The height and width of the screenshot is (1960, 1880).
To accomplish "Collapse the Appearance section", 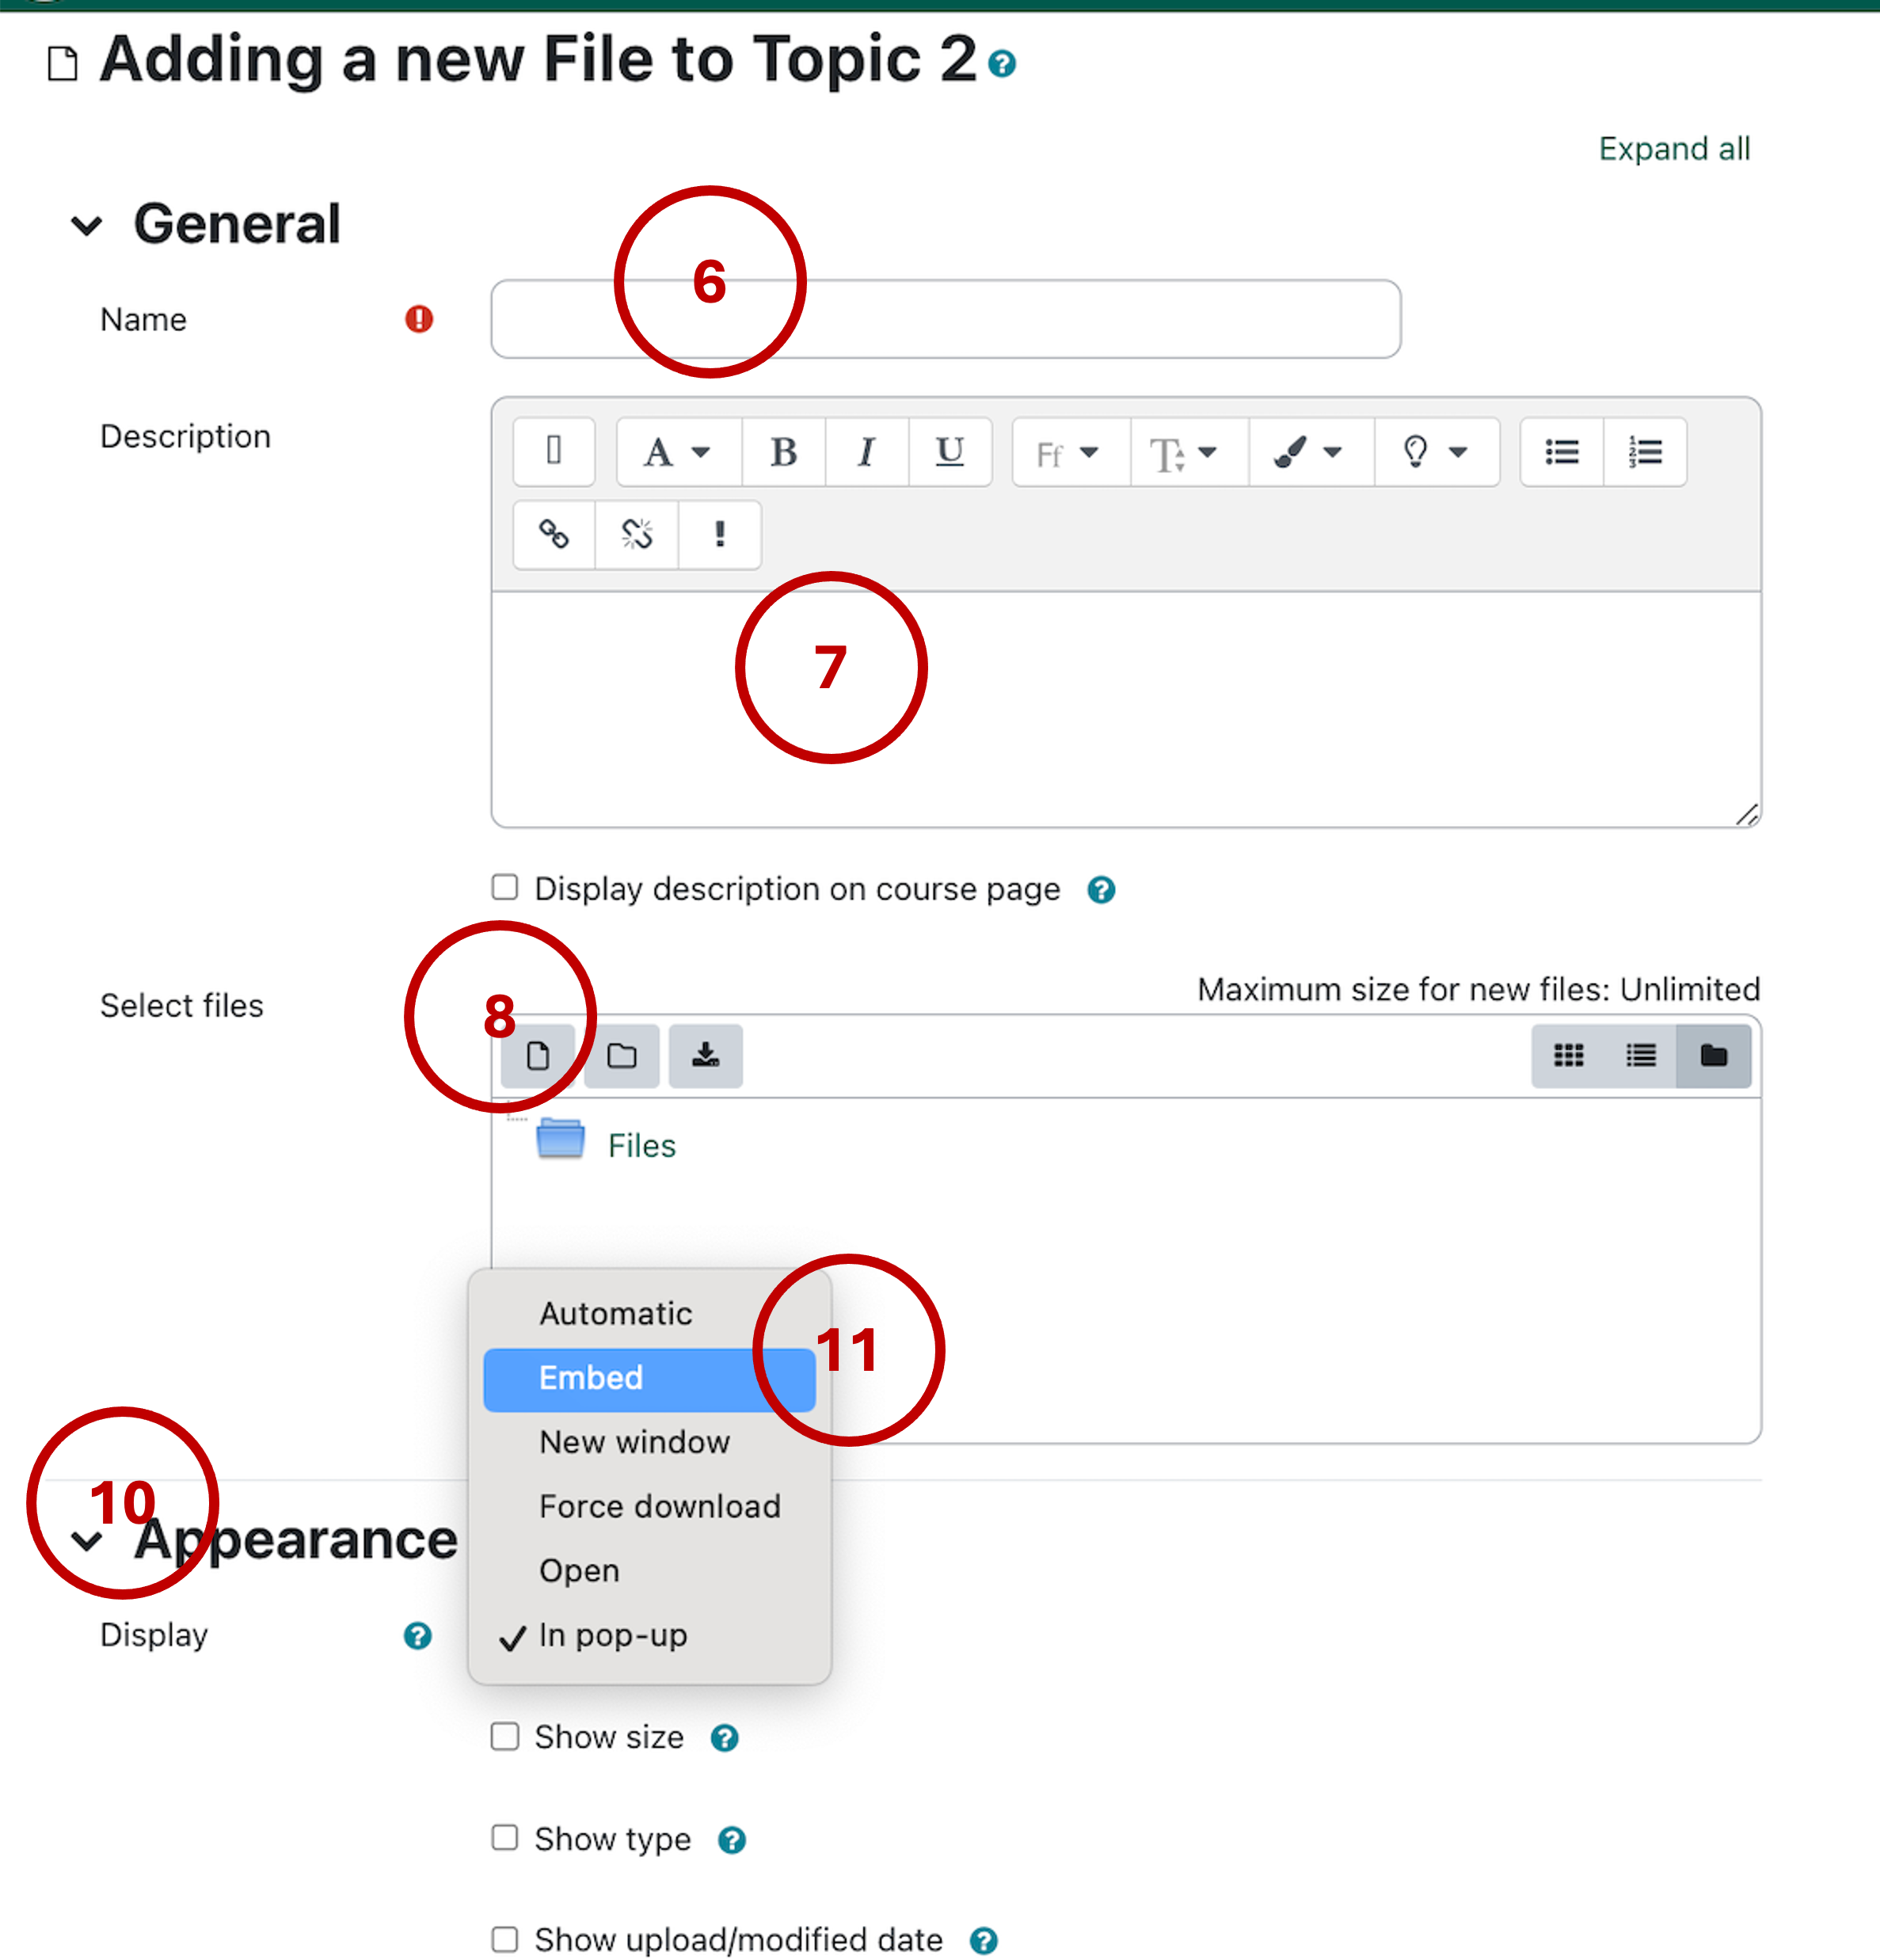I will (x=87, y=1540).
